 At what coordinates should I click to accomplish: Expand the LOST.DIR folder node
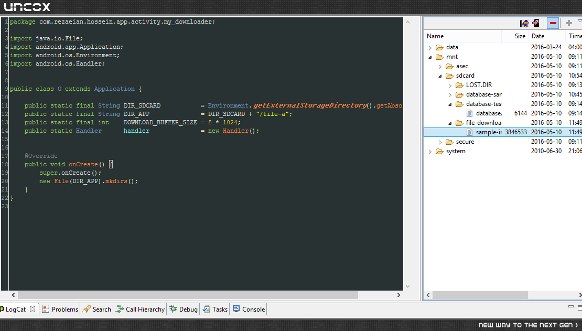tap(450, 86)
